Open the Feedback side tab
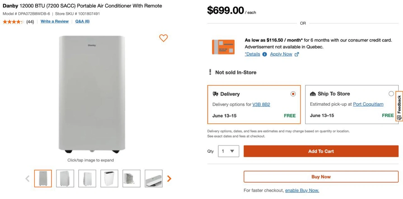Viewport: 403px width, 199px height. point(399,106)
